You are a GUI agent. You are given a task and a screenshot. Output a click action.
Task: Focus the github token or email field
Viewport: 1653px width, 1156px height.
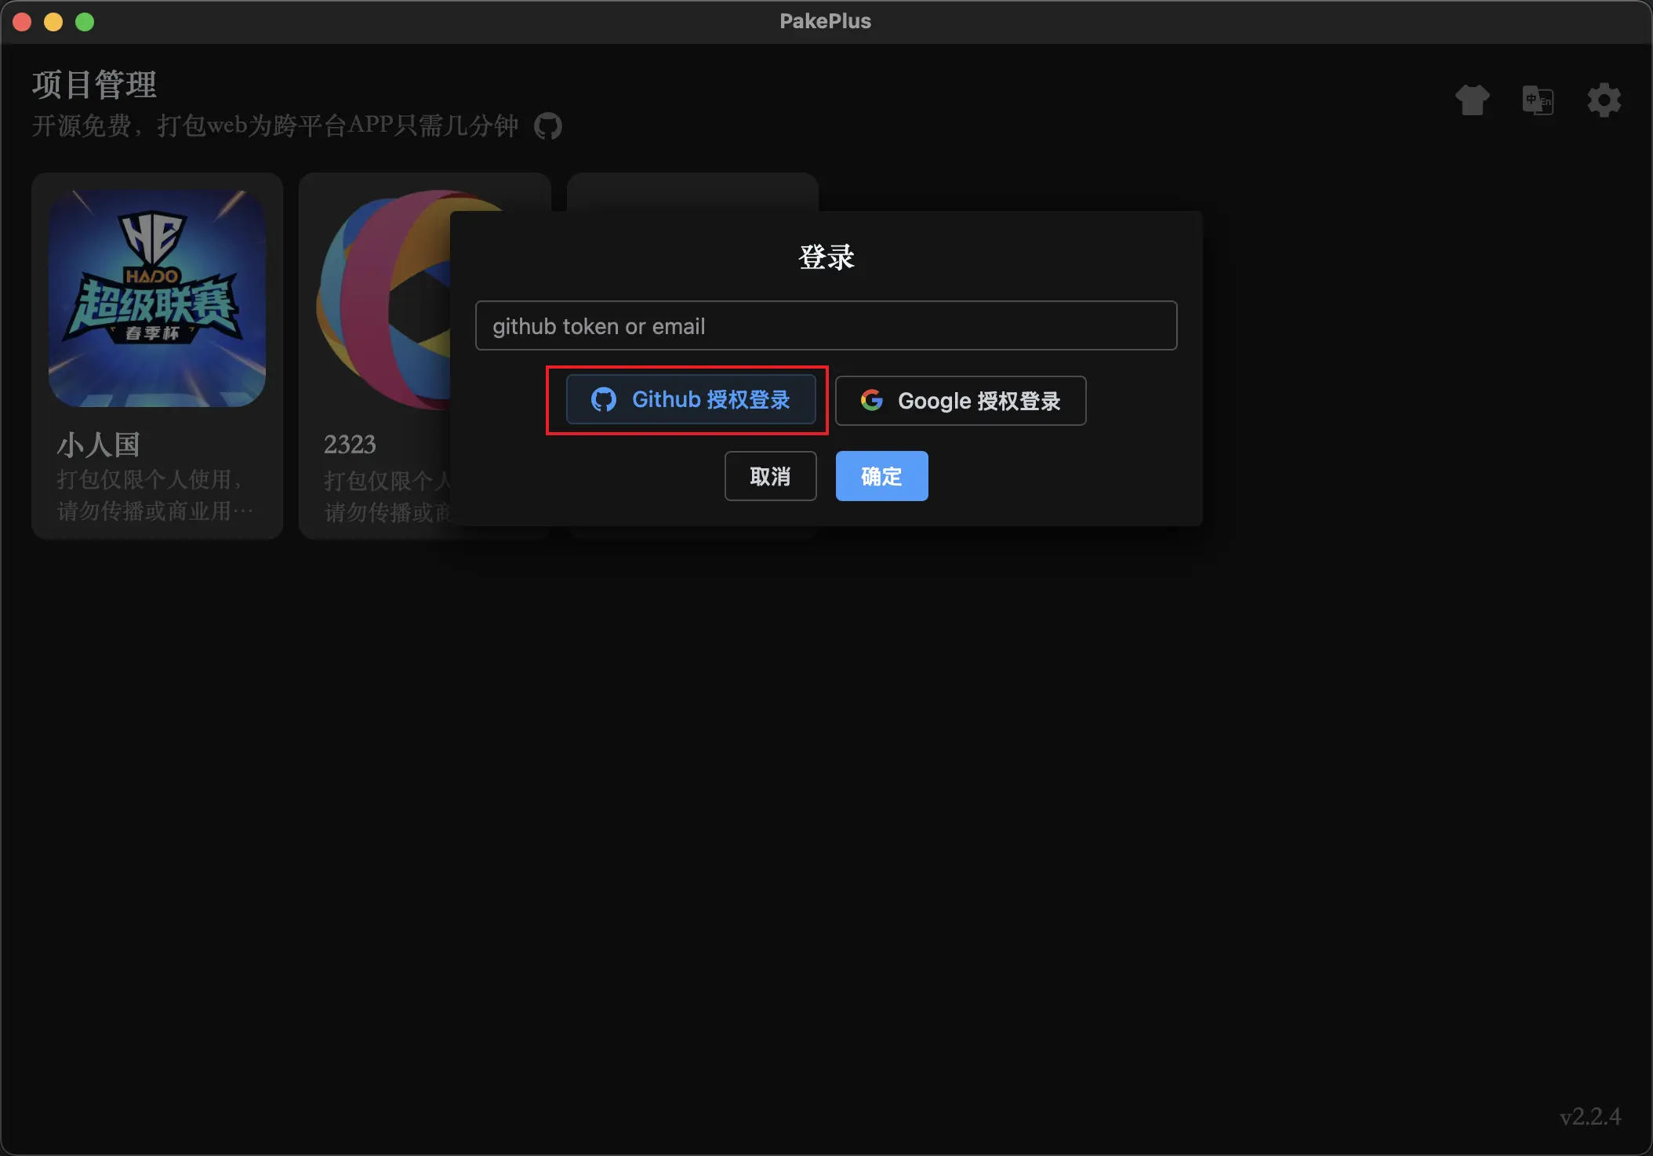coord(826,325)
